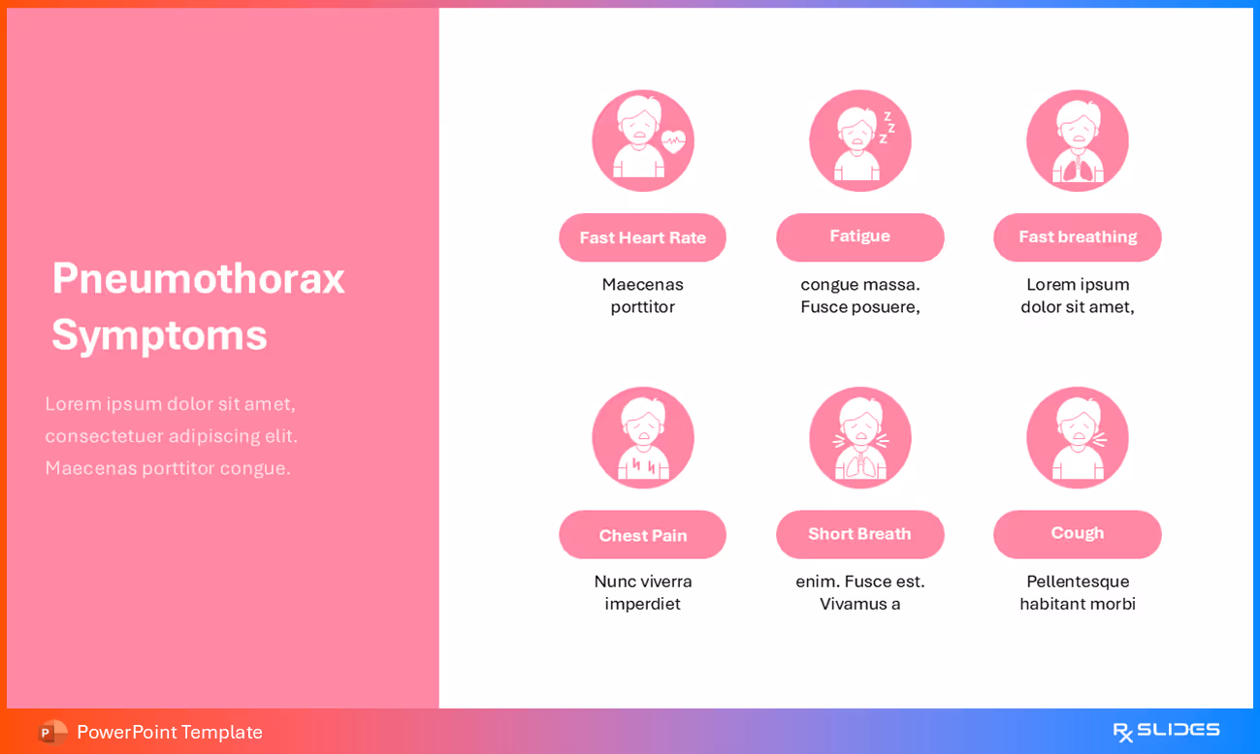Select the Maecenas porttitor caption text
Image resolution: width=1260 pixels, height=754 pixels.
(x=642, y=295)
